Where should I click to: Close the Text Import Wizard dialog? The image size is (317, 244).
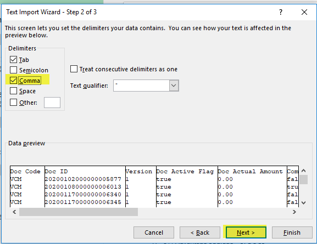(304, 12)
